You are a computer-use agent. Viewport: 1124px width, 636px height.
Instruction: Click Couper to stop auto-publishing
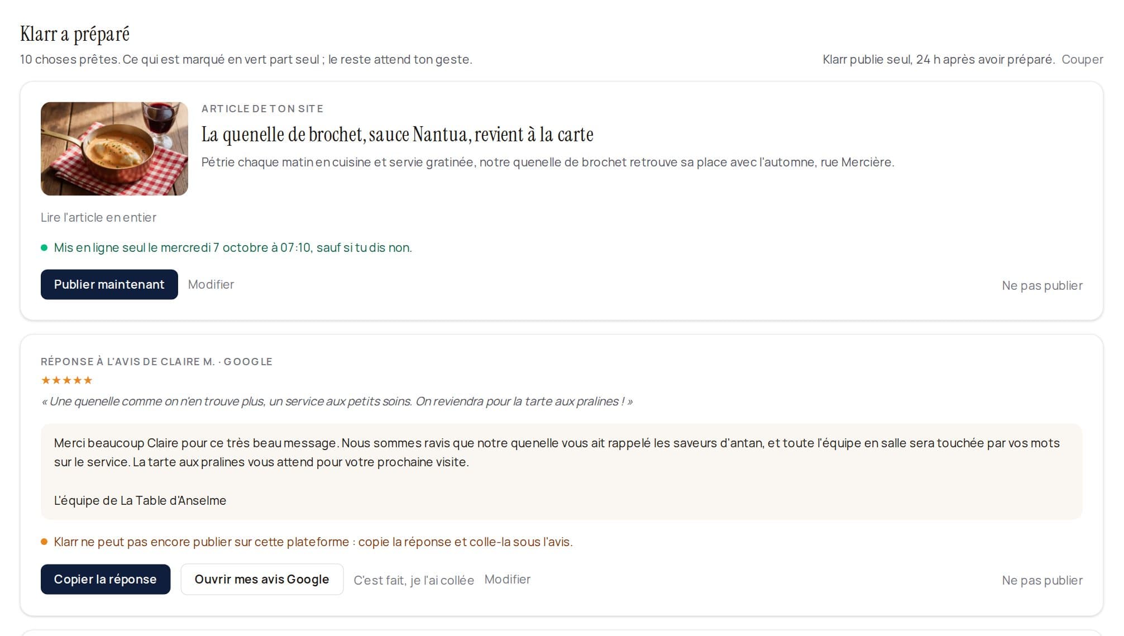(1082, 59)
